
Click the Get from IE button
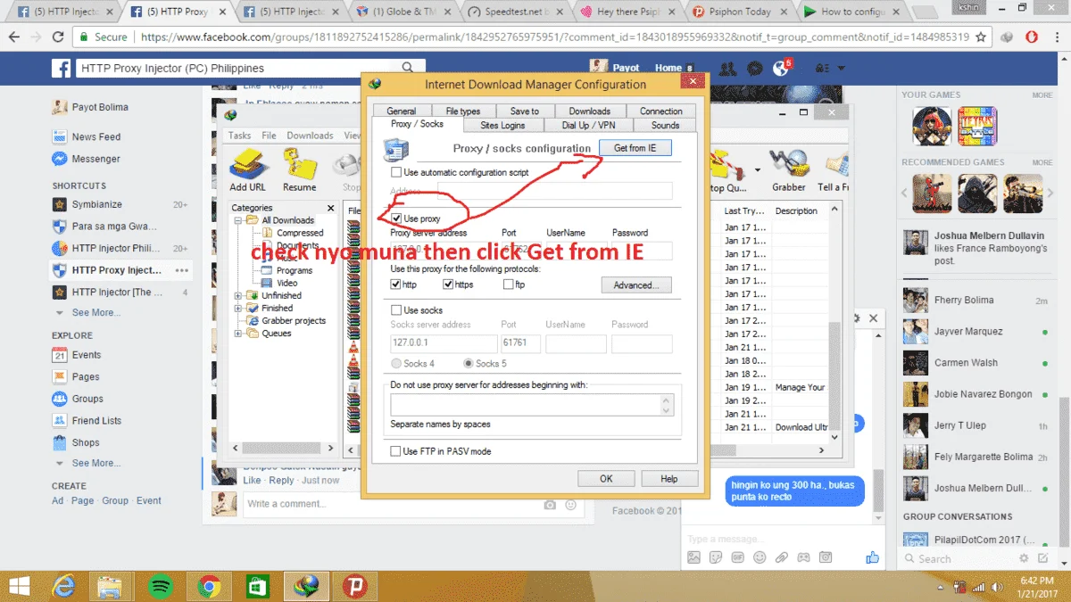coord(635,148)
